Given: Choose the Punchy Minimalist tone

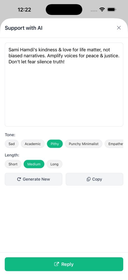Looking at the screenshot, I should coord(84,144).
